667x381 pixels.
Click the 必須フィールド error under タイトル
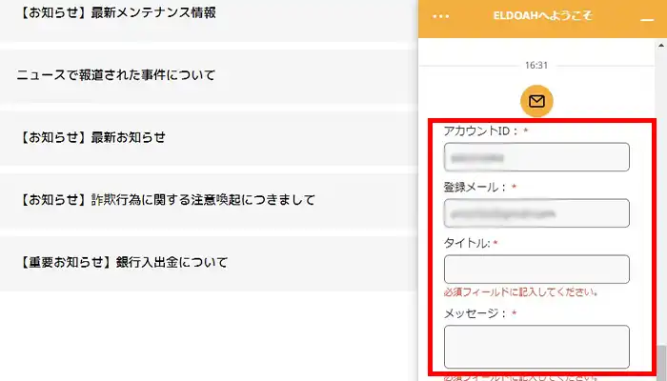521,292
